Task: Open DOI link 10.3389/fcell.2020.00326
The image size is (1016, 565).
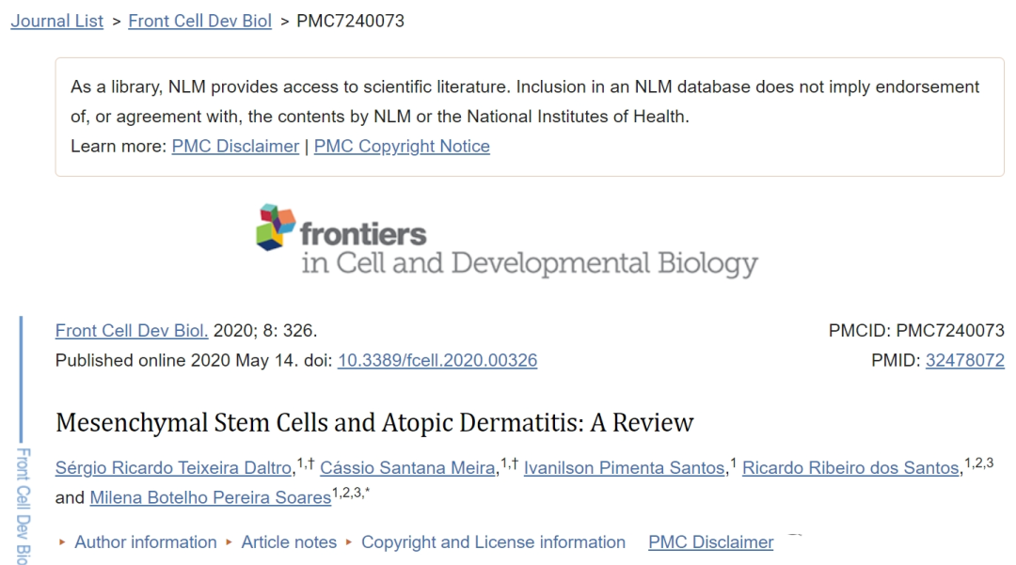Action: point(437,360)
